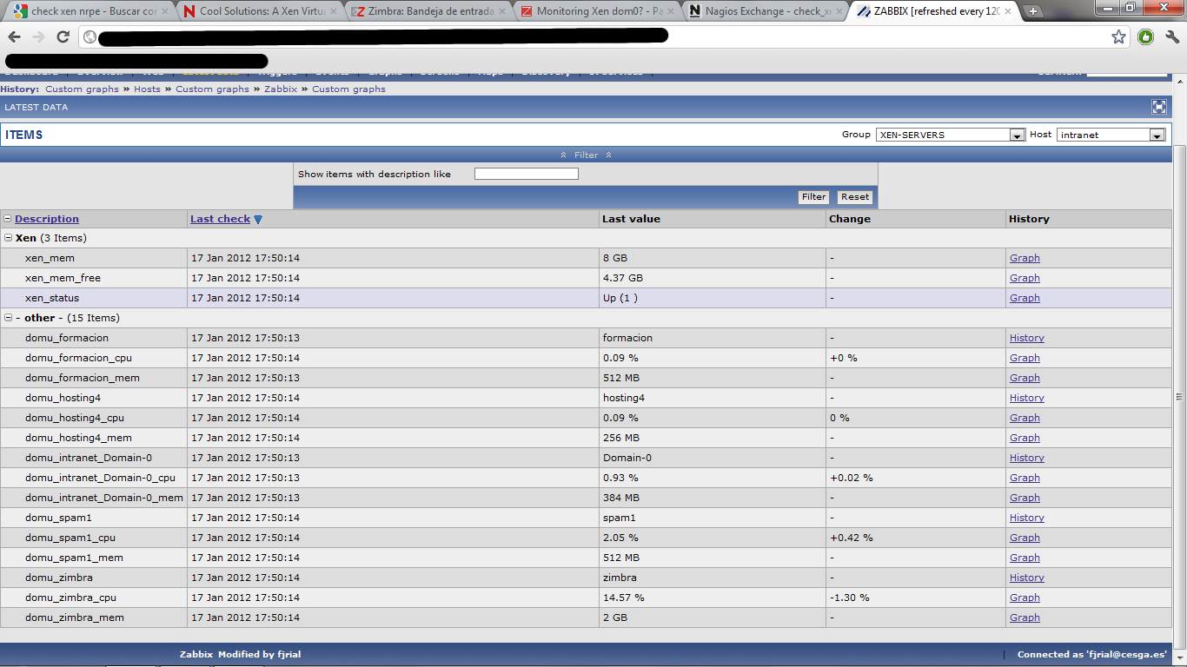This screenshot has width=1187, height=667.
Task: Open the Zabbix breadcrumb link
Action: click(x=281, y=89)
